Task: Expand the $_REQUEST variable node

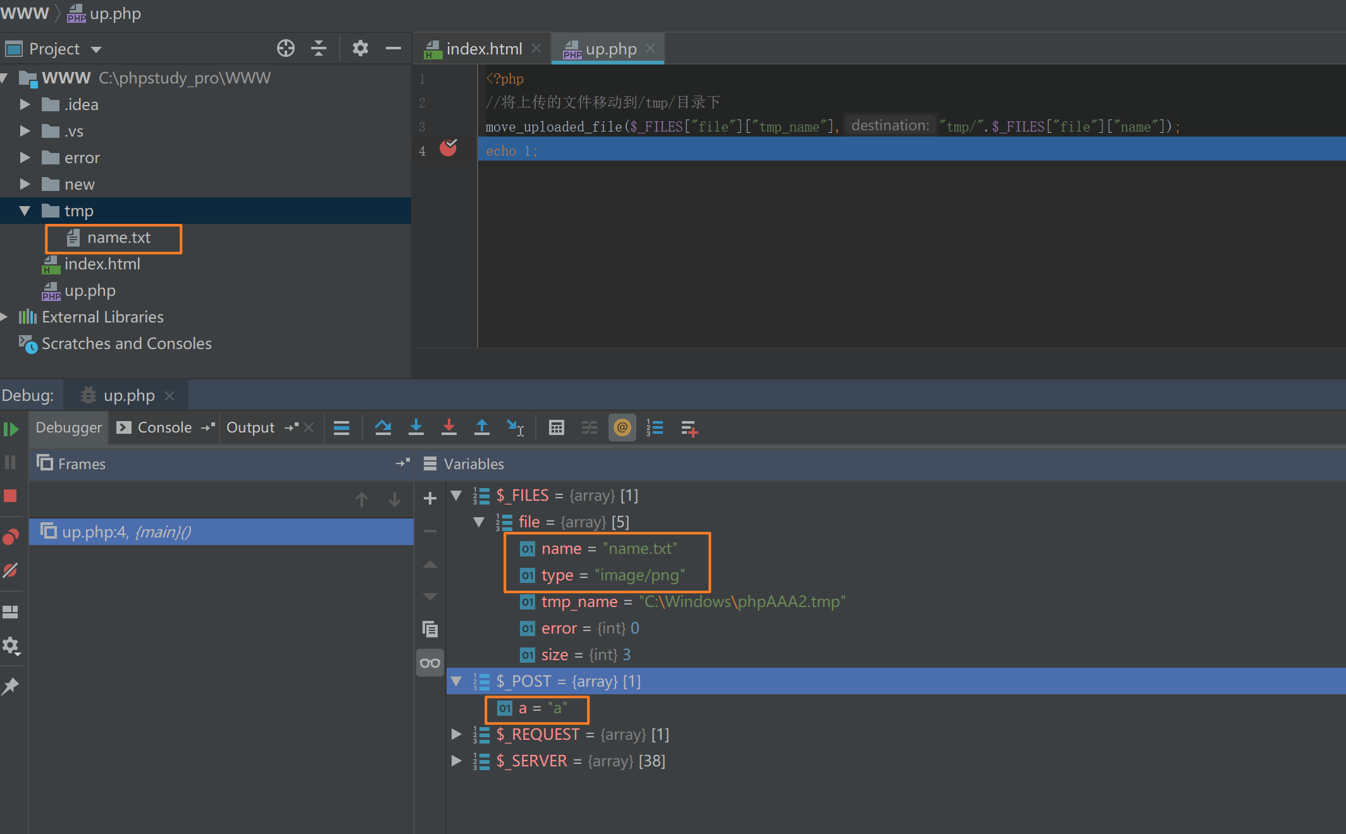Action: coord(456,734)
